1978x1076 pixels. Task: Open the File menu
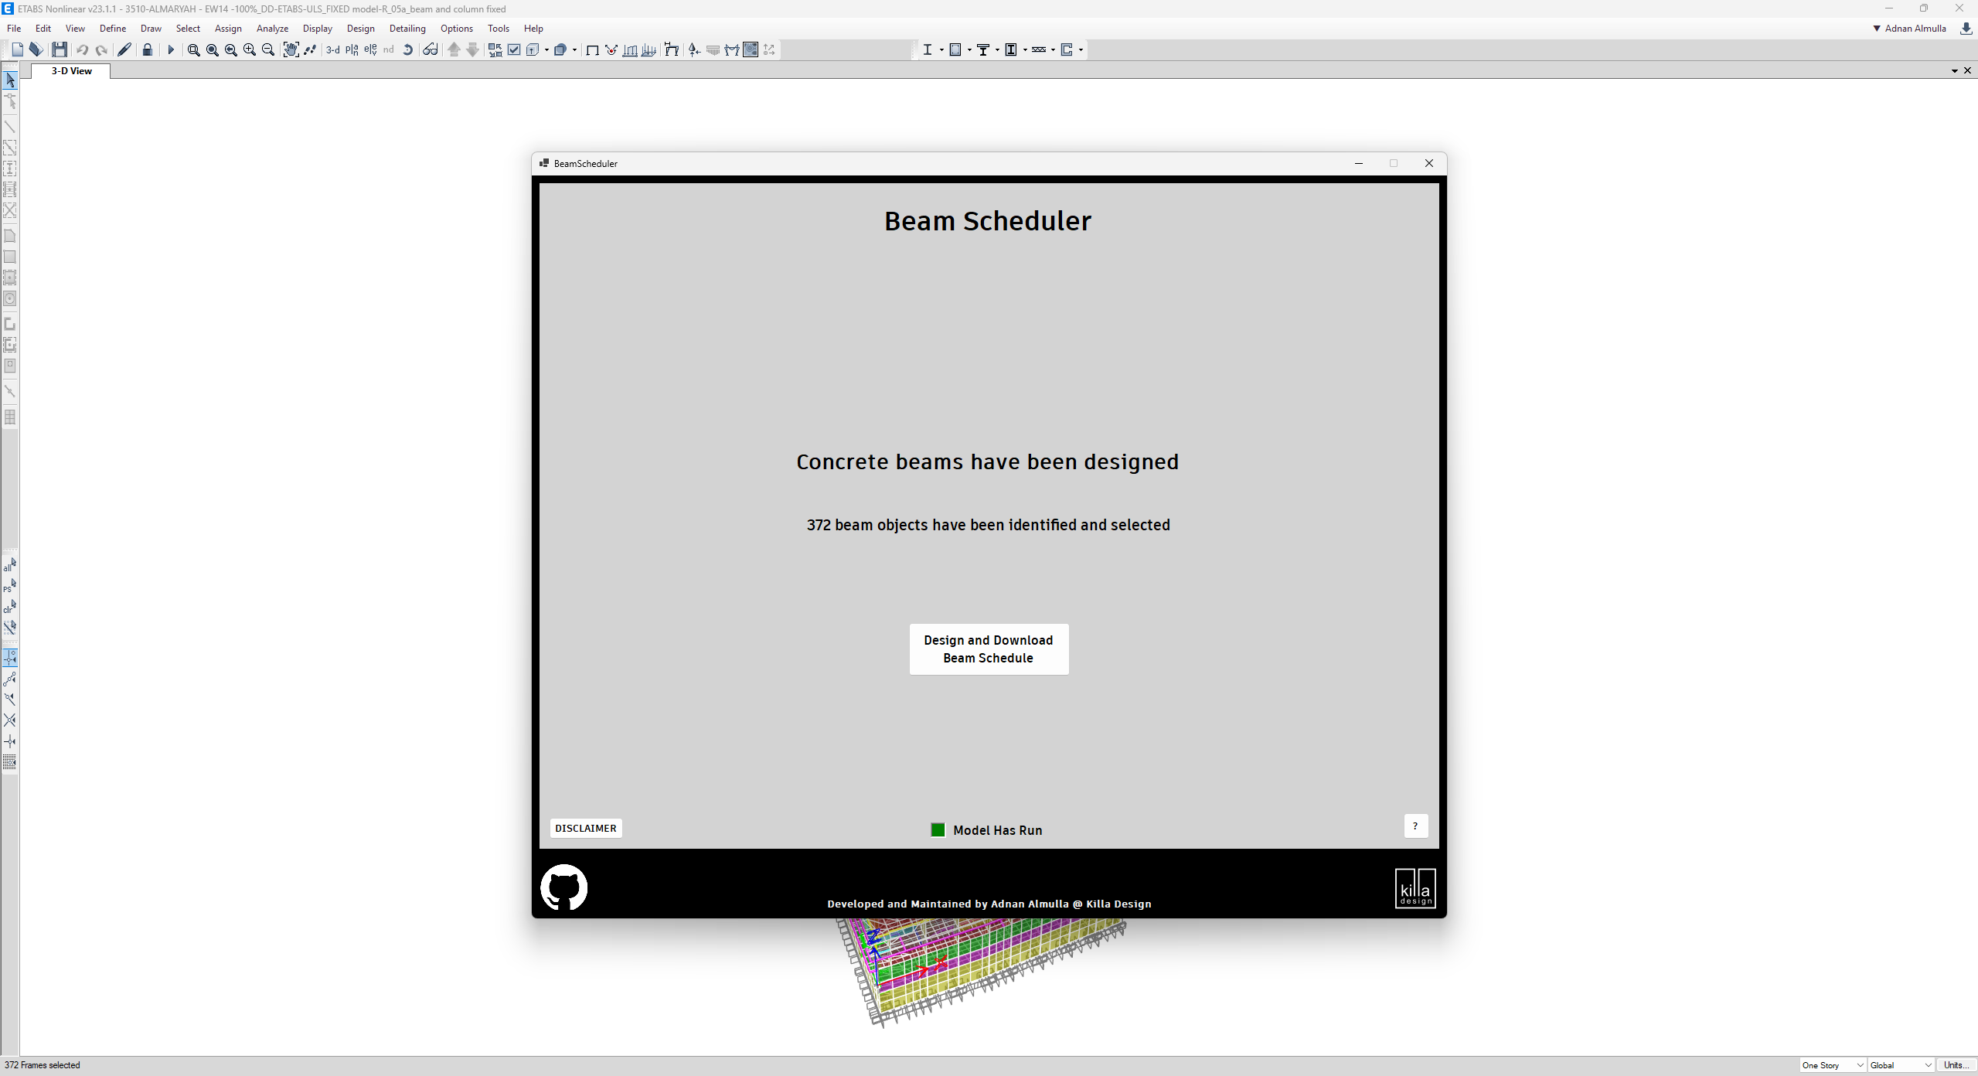click(14, 29)
